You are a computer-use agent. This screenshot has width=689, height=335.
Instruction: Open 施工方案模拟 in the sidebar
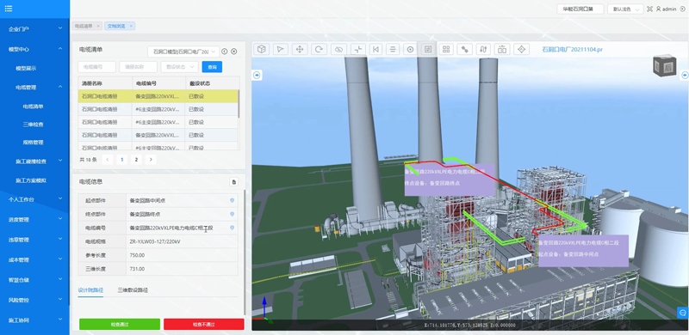pyautogui.click(x=31, y=180)
